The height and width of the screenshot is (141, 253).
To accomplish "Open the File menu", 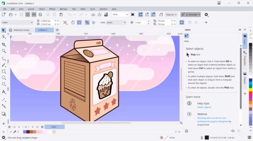I will point(5,9).
